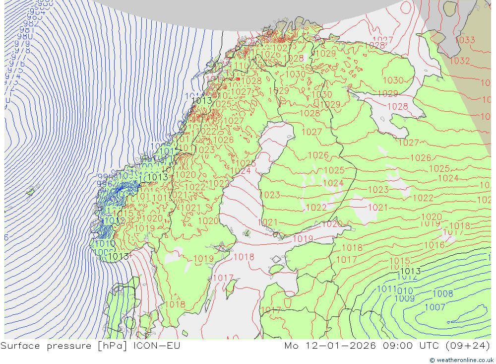Select the red 1032 isobar label
The width and height of the screenshot is (496, 364).
pos(460,61)
